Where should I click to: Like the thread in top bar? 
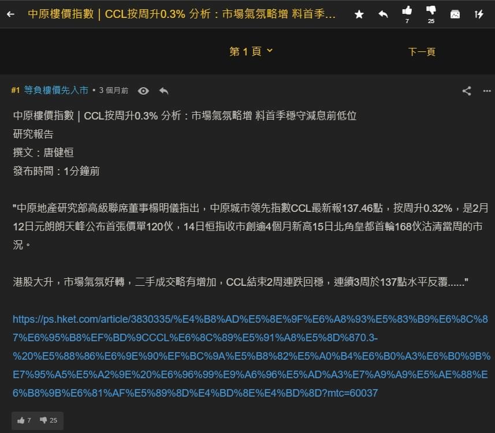coord(407,14)
